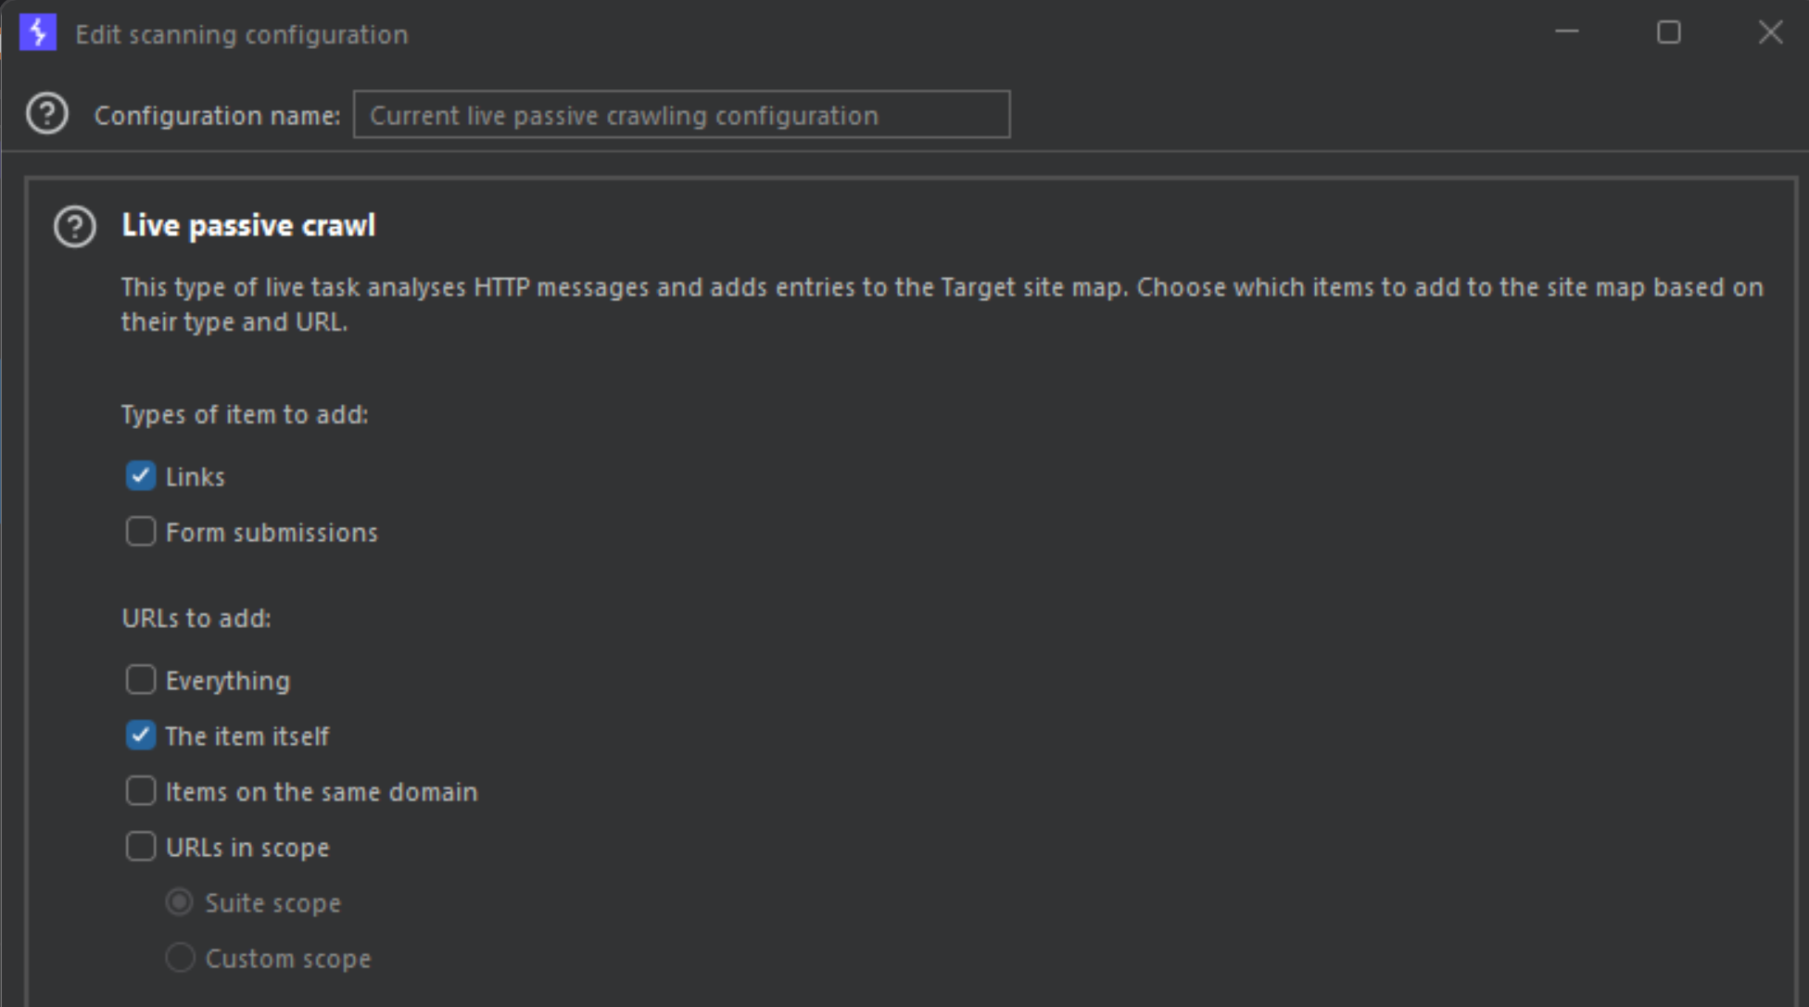Open help icon next to Live passive crawl

pyautogui.click(x=75, y=226)
